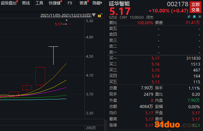Open the date range dropdown triangle
The height and width of the screenshot is (131, 203).
point(94,15)
